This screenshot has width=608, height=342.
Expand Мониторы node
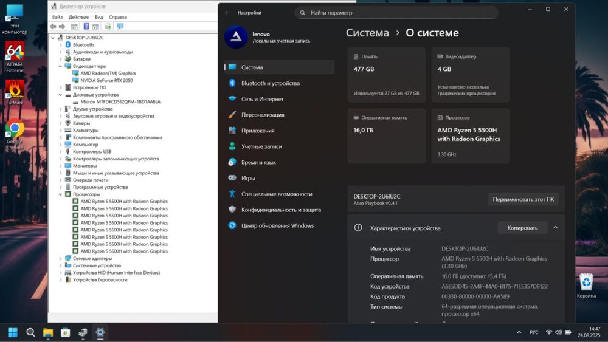point(60,166)
